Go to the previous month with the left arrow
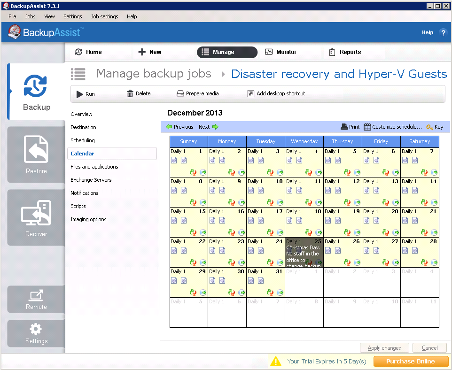 point(169,127)
